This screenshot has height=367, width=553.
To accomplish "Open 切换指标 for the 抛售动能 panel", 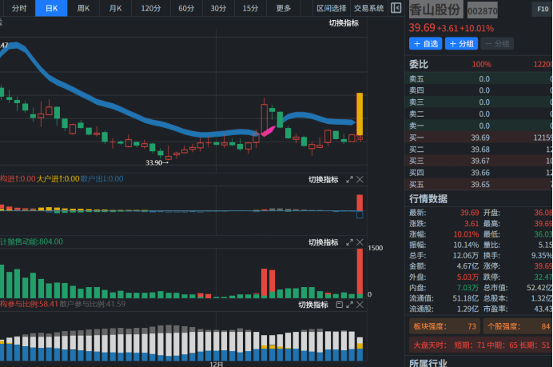I will tap(324, 242).
